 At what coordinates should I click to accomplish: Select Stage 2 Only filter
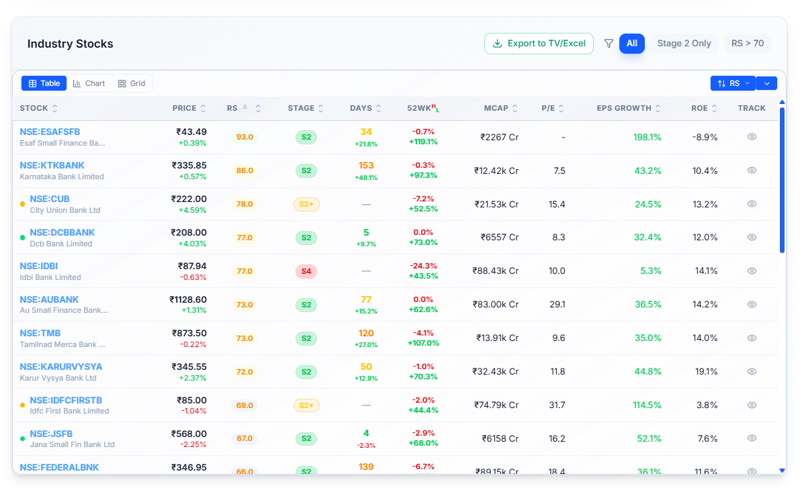click(x=684, y=44)
